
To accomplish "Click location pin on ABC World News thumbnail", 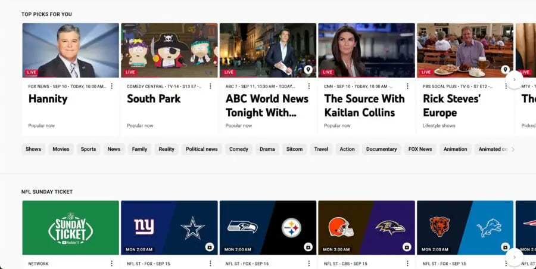I will click(x=308, y=70).
